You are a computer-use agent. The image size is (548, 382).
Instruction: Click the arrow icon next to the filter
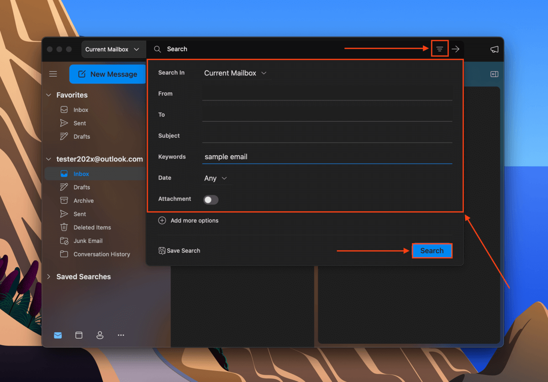pyautogui.click(x=455, y=49)
